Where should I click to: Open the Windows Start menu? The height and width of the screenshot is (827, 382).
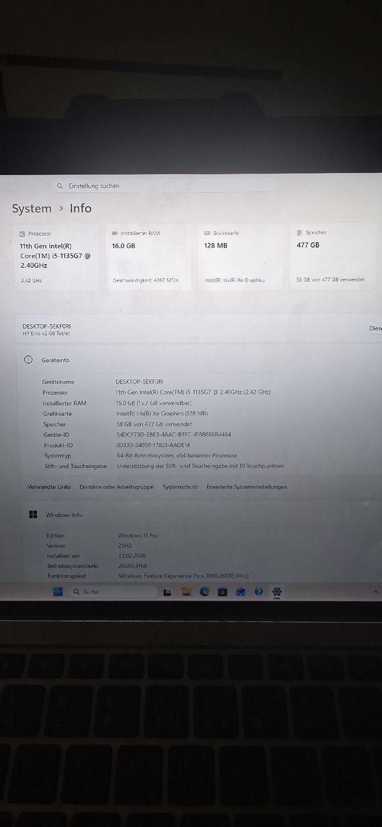pos(58,592)
